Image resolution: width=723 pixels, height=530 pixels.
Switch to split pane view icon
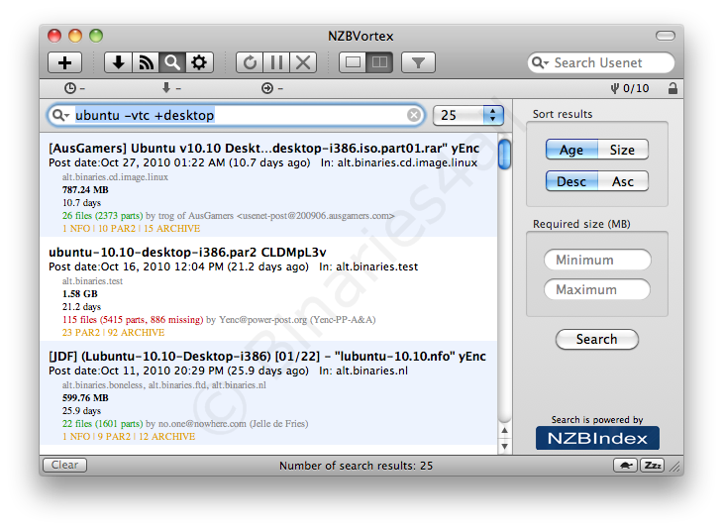(379, 62)
